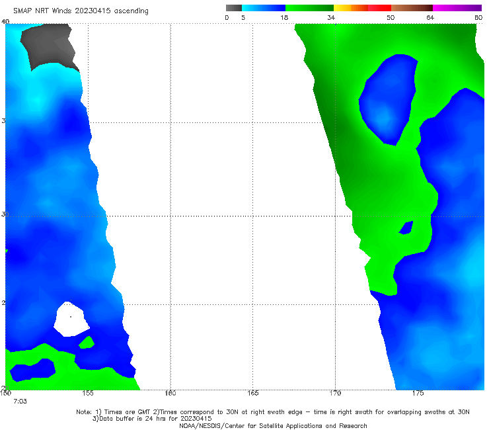The height and width of the screenshot is (430, 489).
Task: Click the latitude label '40'
Action: point(5,21)
